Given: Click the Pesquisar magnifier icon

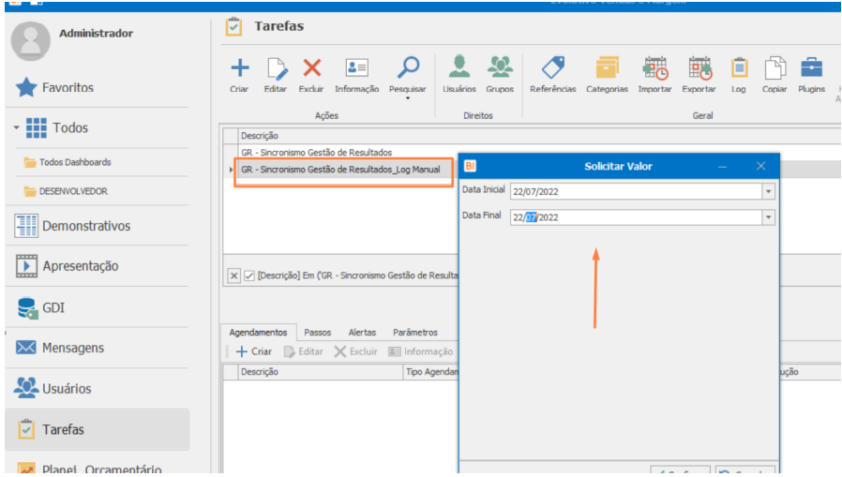Looking at the screenshot, I should (408, 67).
